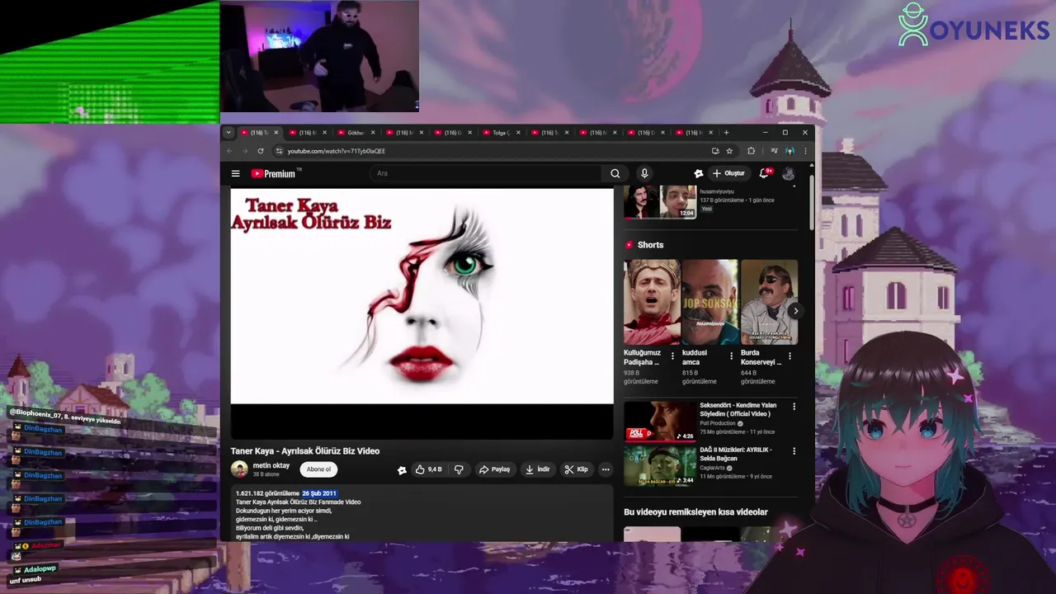
Task: Open options for Kulluğumuz Padişaha short
Action: [672, 356]
